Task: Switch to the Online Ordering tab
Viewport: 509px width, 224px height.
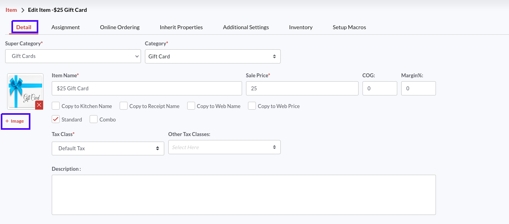Action: pos(120,27)
